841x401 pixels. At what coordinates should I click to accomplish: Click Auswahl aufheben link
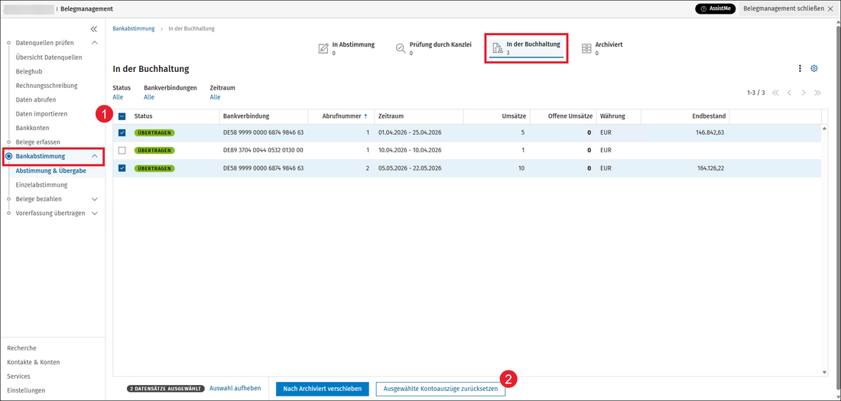[x=235, y=388]
